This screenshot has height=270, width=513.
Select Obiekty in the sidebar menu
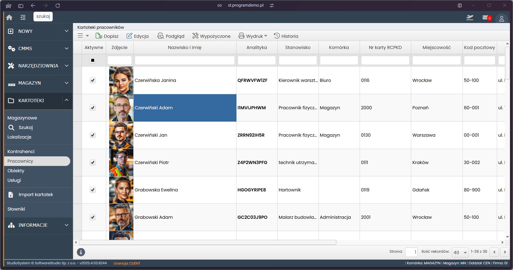(16, 171)
